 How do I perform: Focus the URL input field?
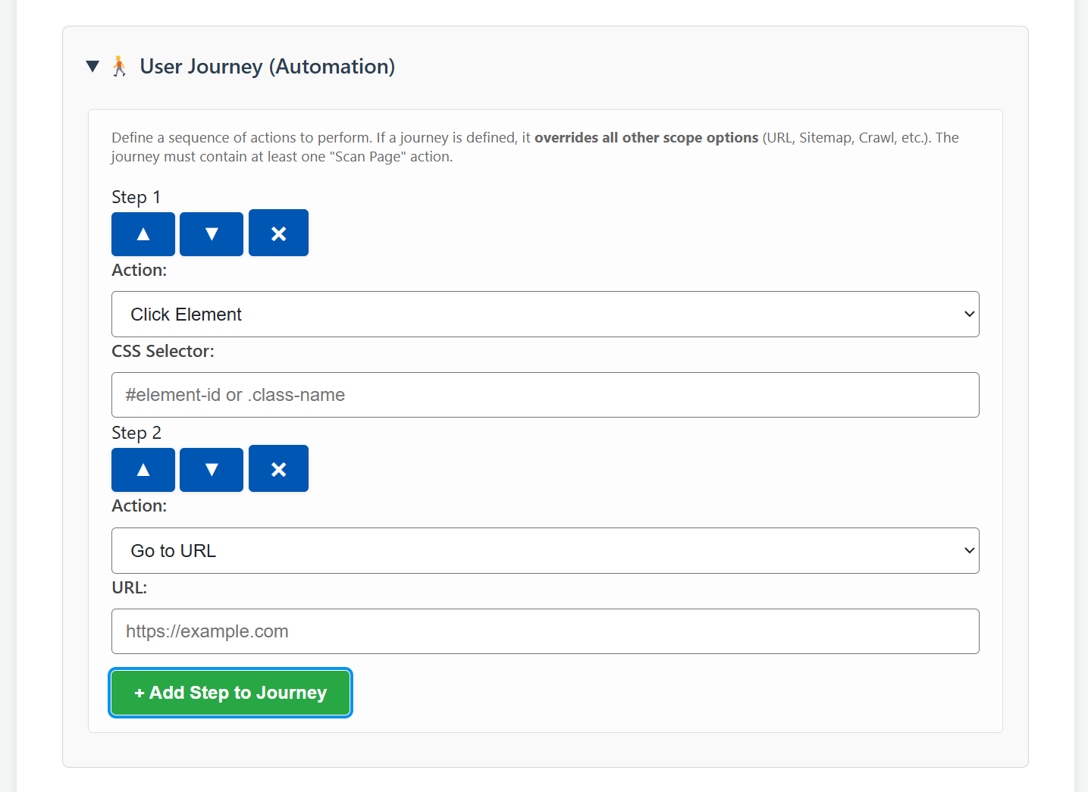pos(545,631)
